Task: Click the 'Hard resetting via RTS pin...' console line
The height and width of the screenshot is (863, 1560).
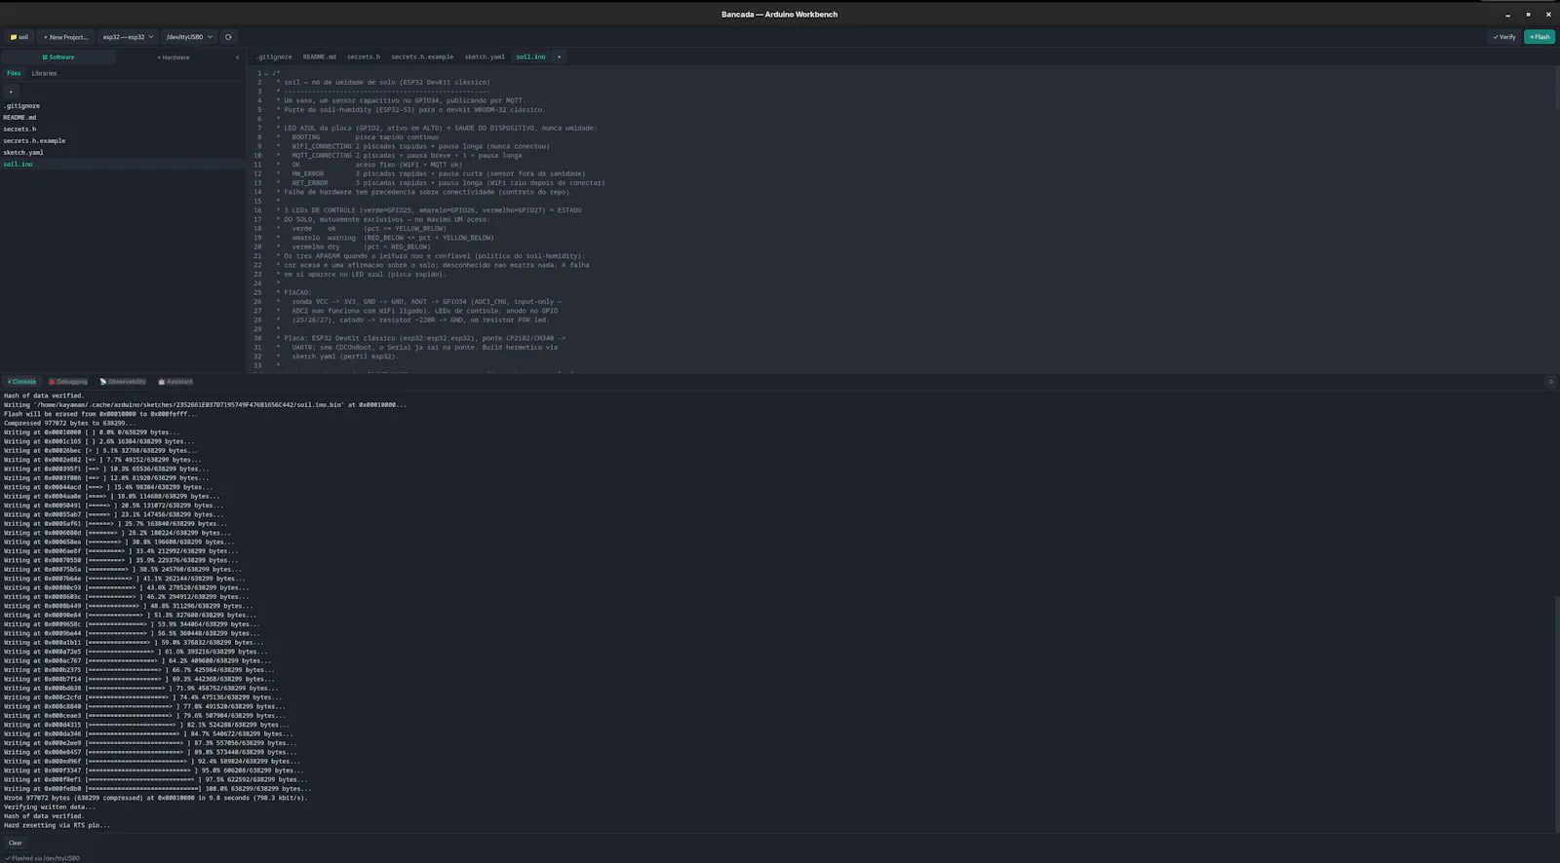Action: (57, 825)
